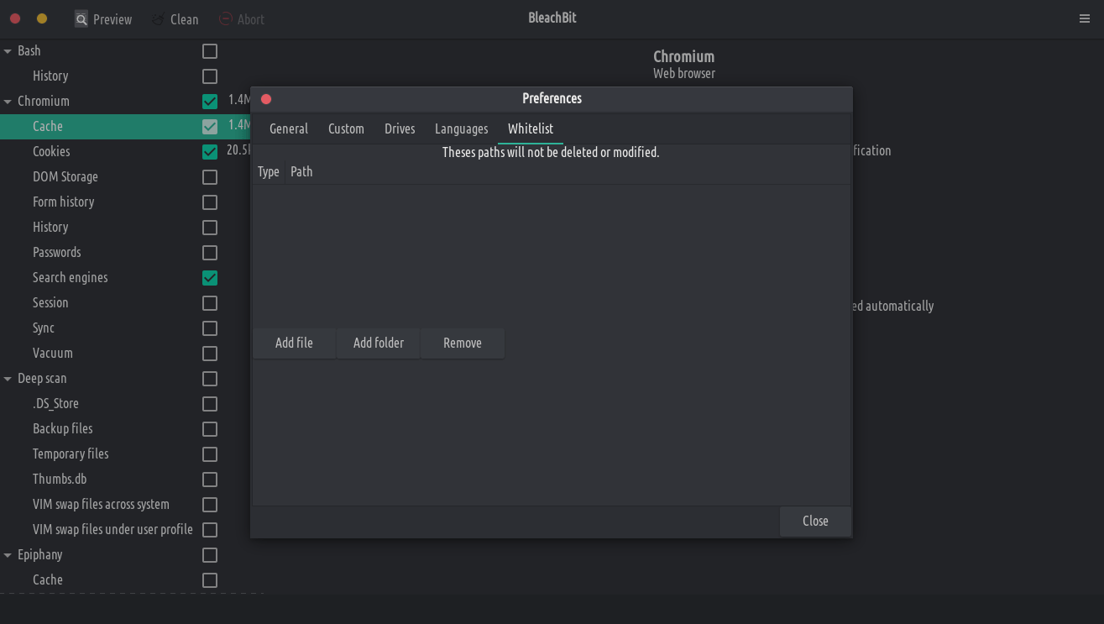
Task: Uncheck the Chromium Cookies checkbox
Action: 210,152
